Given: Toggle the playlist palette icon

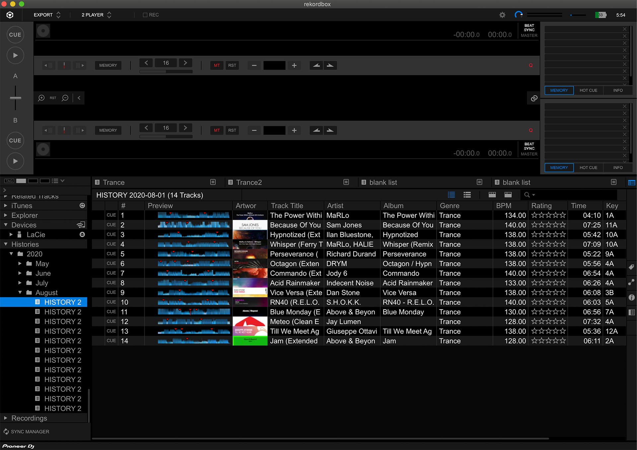Looking at the screenshot, I should [x=632, y=182].
